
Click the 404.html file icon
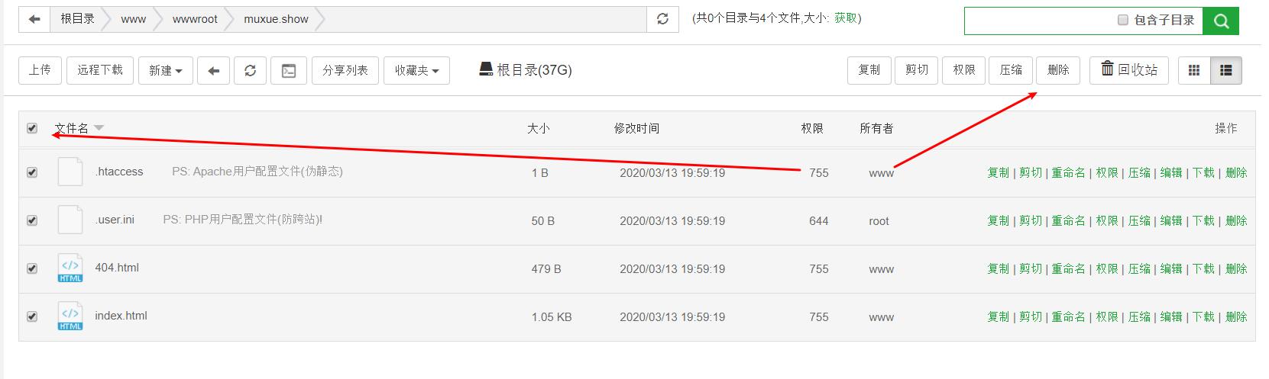click(70, 268)
